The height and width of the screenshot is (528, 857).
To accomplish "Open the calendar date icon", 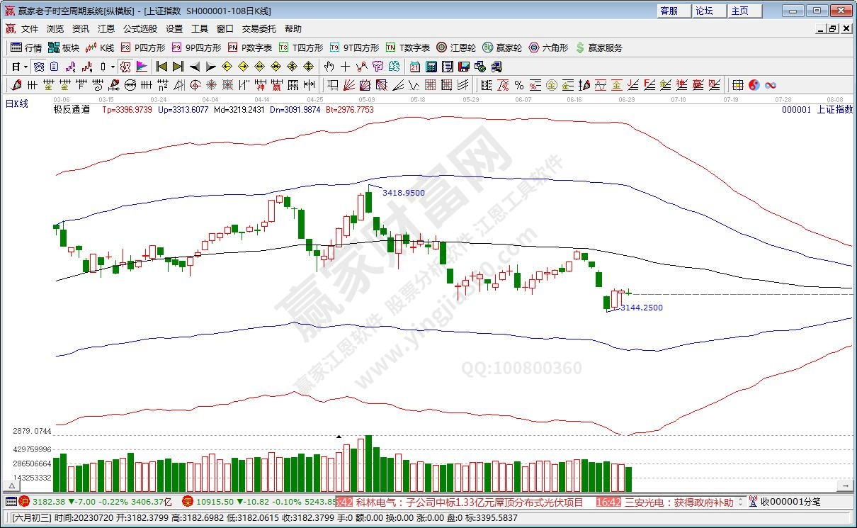I will pos(415,67).
